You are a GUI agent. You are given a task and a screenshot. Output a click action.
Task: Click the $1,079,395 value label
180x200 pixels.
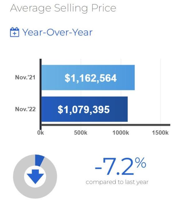[x=84, y=109]
